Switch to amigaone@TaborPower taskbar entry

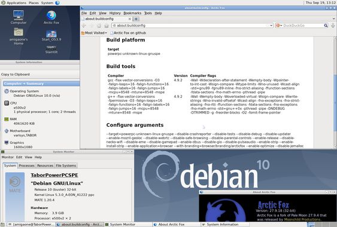point(31,225)
